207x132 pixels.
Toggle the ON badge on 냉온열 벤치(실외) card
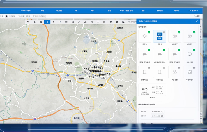179,50
